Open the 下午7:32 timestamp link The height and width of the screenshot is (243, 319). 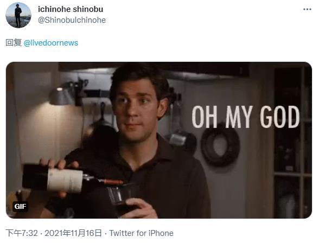click(x=22, y=233)
